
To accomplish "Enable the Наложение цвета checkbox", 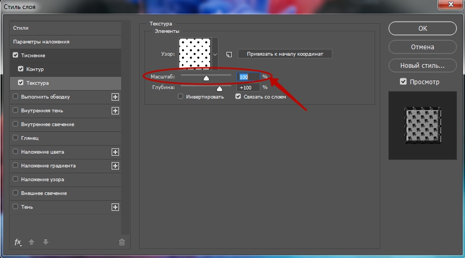I will 15,152.
